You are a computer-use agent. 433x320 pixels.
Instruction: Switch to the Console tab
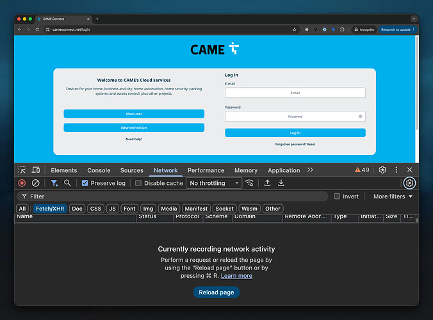pos(99,170)
